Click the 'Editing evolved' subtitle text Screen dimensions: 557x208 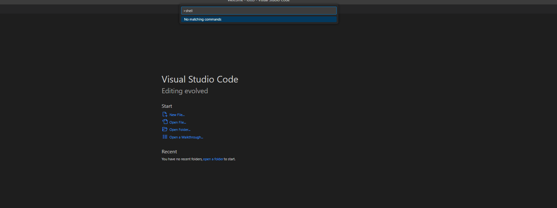click(x=185, y=91)
